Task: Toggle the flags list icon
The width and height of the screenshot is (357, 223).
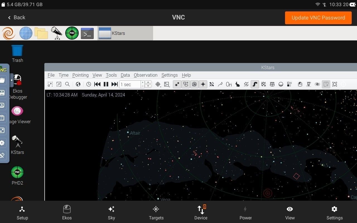Action: [290, 84]
